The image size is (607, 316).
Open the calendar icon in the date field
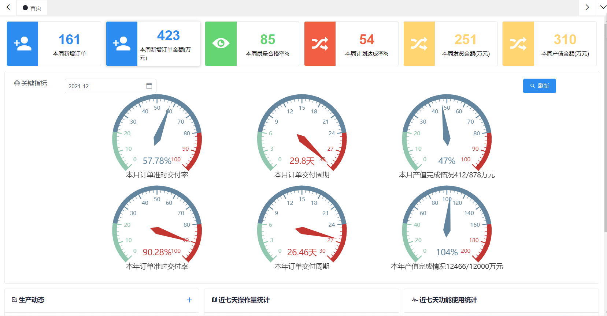[149, 86]
